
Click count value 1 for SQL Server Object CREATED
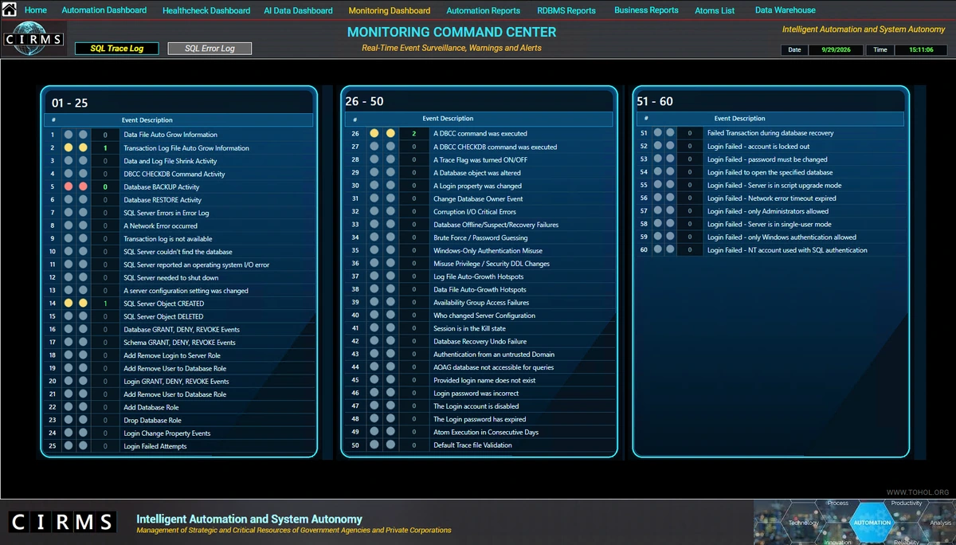tap(105, 304)
